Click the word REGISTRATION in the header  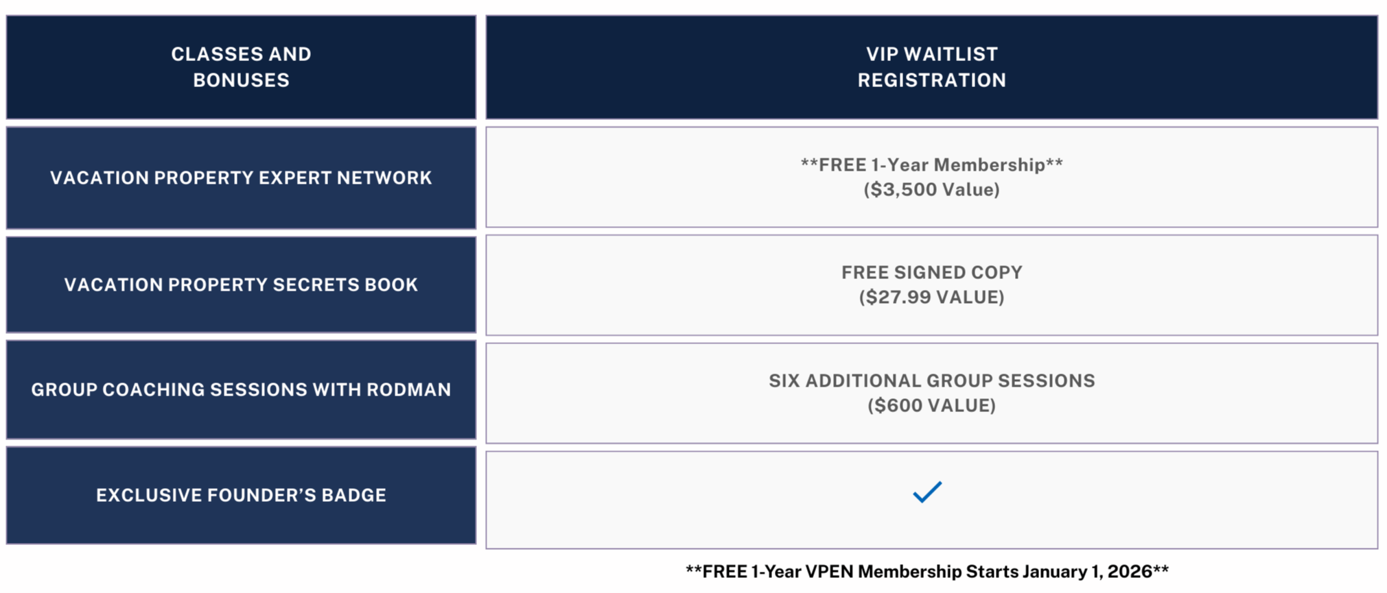(931, 80)
